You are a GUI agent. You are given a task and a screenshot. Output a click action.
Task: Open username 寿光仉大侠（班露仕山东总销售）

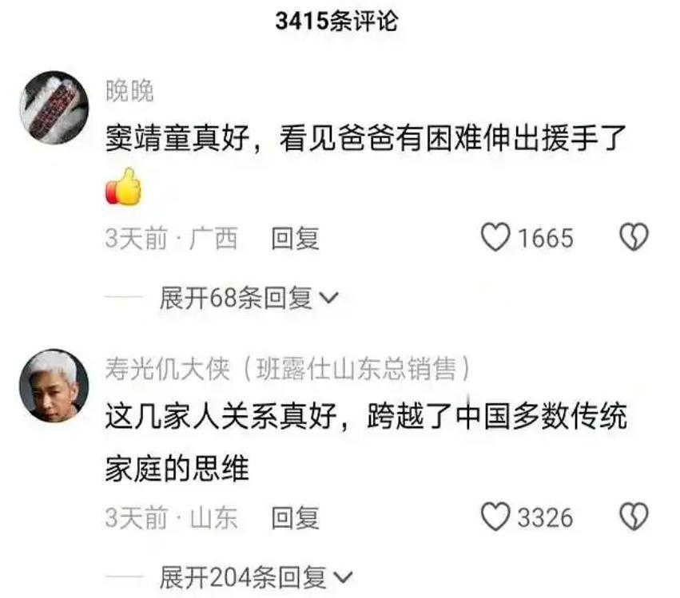[x=288, y=369]
